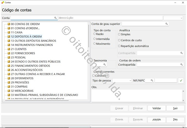Screen dimensions: 187x128
Task: Click folder icon of 12 DEPÓSITOS À ORDEM
Action: pyautogui.click(x=9, y=36)
